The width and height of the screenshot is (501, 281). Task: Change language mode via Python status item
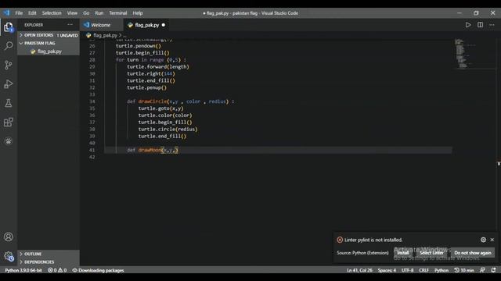442,270
